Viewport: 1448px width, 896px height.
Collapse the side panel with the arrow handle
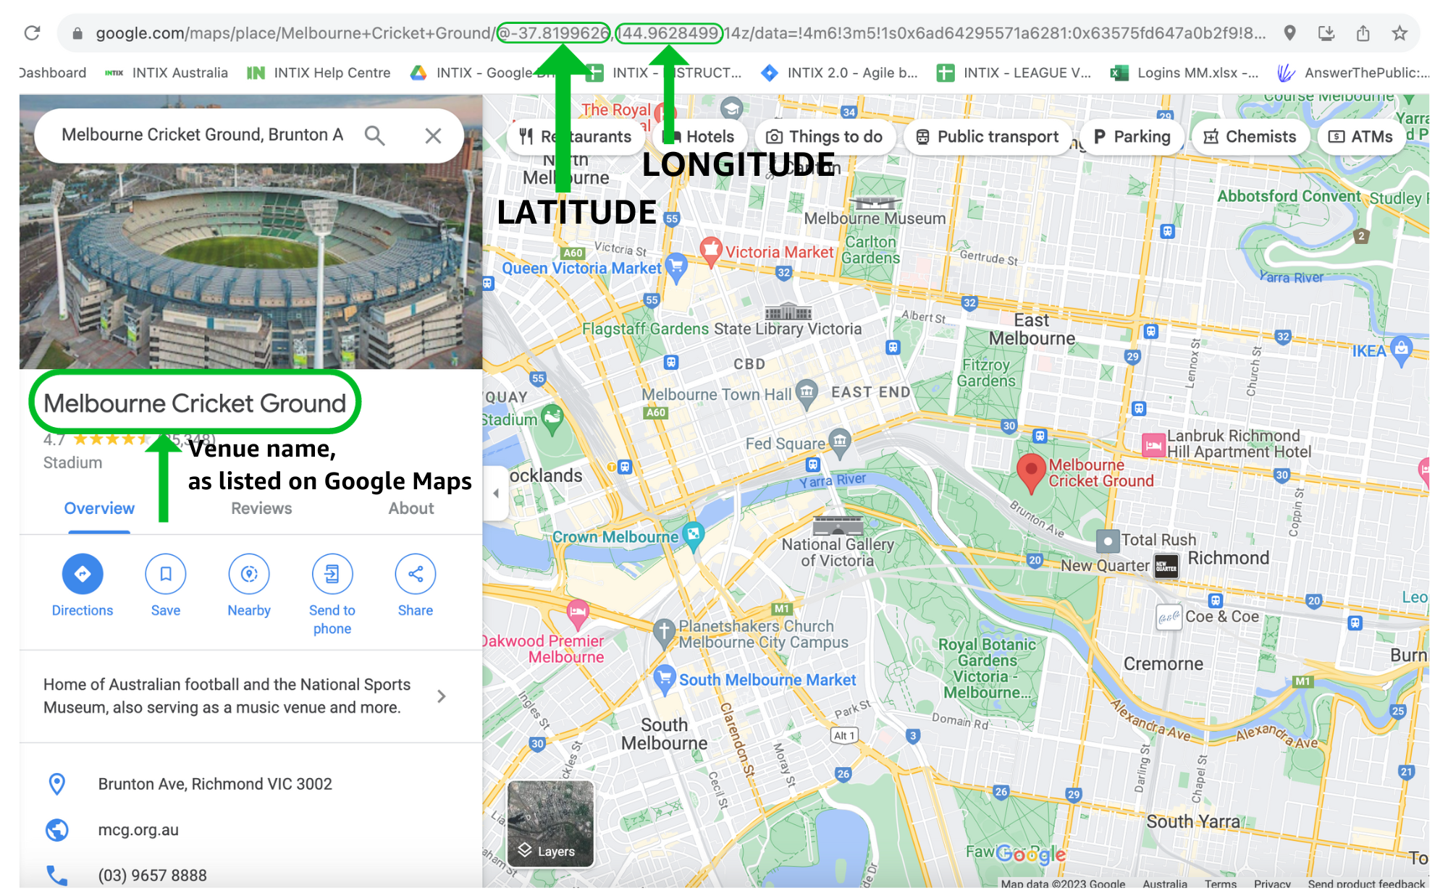click(496, 494)
